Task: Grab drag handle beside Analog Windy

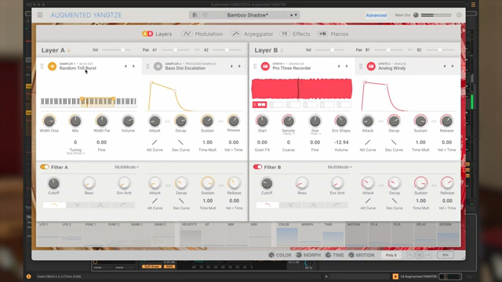Action: click(x=361, y=66)
